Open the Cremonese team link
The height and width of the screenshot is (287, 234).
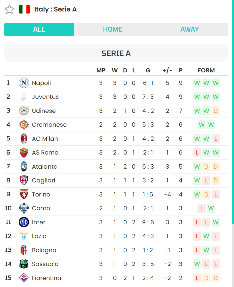[49, 125]
